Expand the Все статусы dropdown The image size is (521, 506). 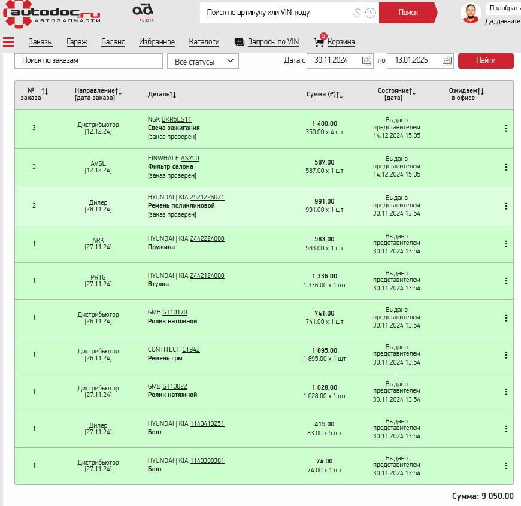(203, 62)
